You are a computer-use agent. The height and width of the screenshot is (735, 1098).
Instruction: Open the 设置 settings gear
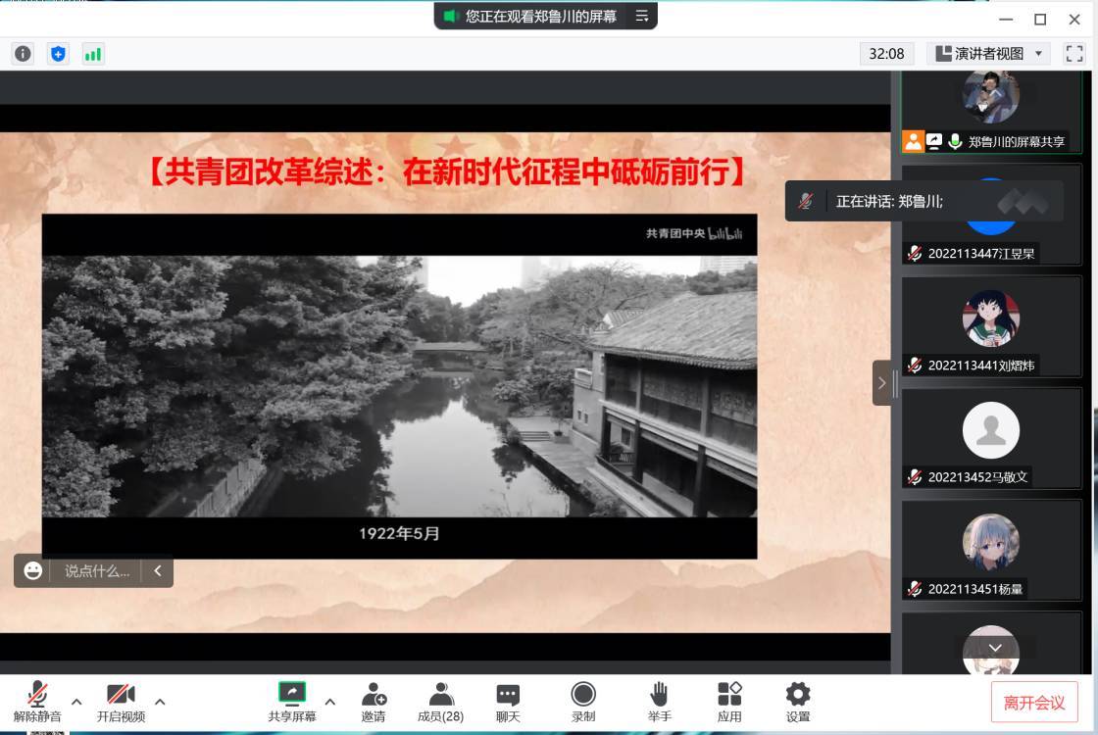pos(798,702)
